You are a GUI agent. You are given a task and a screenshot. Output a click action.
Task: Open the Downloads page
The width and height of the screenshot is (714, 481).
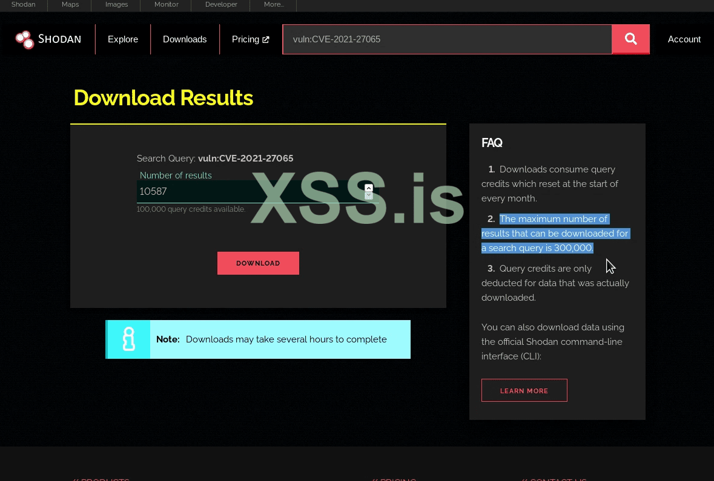(185, 39)
